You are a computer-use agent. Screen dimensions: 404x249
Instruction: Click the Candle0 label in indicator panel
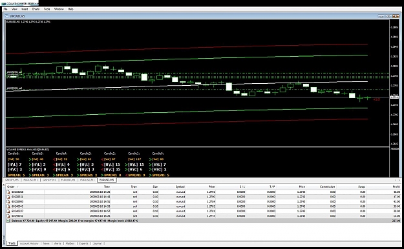[x=158, y=154]
